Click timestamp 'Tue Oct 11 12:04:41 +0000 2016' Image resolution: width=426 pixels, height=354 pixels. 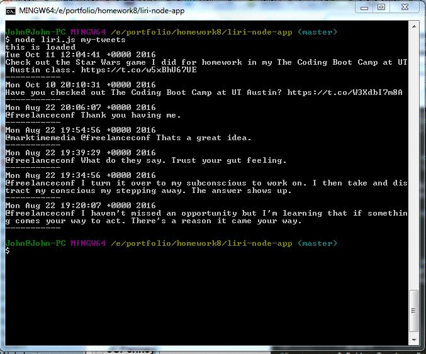click(x=81, y=55)
